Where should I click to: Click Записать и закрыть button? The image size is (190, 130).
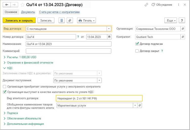tap(19, 21)
